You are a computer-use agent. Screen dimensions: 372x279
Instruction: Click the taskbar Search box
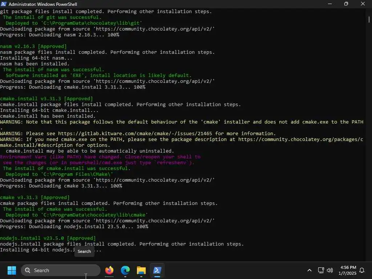tap(61, 270)
